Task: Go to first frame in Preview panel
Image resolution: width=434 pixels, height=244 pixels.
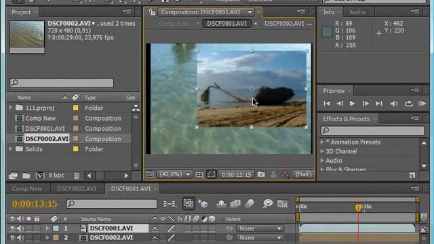Action: (327, 104)
